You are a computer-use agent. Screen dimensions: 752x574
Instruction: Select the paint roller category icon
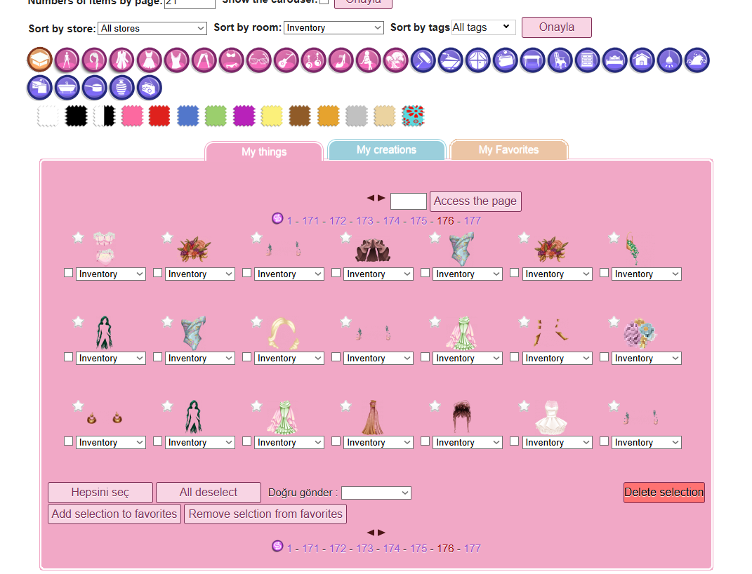pos(423,60)
